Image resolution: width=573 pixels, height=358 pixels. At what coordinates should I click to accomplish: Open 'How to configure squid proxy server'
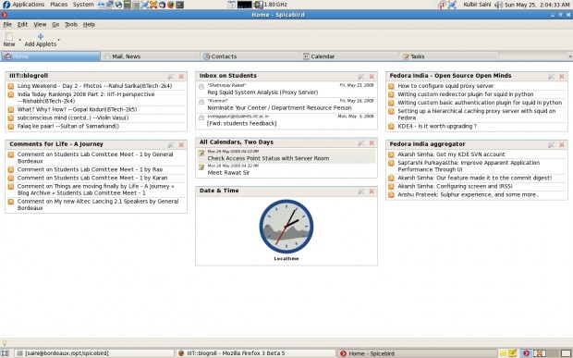tap(445, 86)
